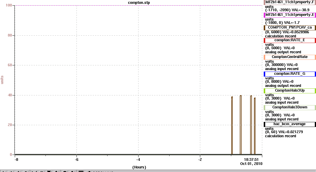This screenshot has width=316, height=172.
Task: Click the -2 hours x-axis label
Action: tap(200, 160)
